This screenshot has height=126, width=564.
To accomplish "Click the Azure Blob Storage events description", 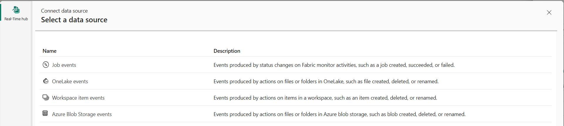I will point(339,114).
